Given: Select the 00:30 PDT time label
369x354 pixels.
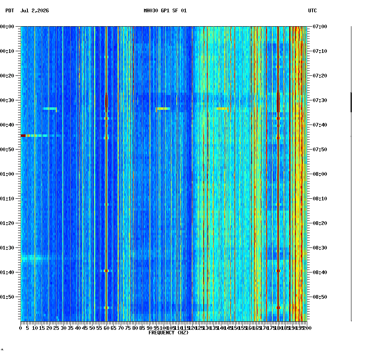Looking at the screenshot, I should [x=7, y=100].
